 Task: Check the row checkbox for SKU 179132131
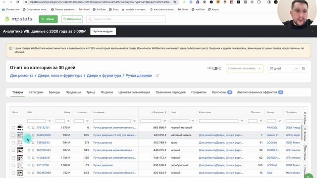tap(13, 128)
